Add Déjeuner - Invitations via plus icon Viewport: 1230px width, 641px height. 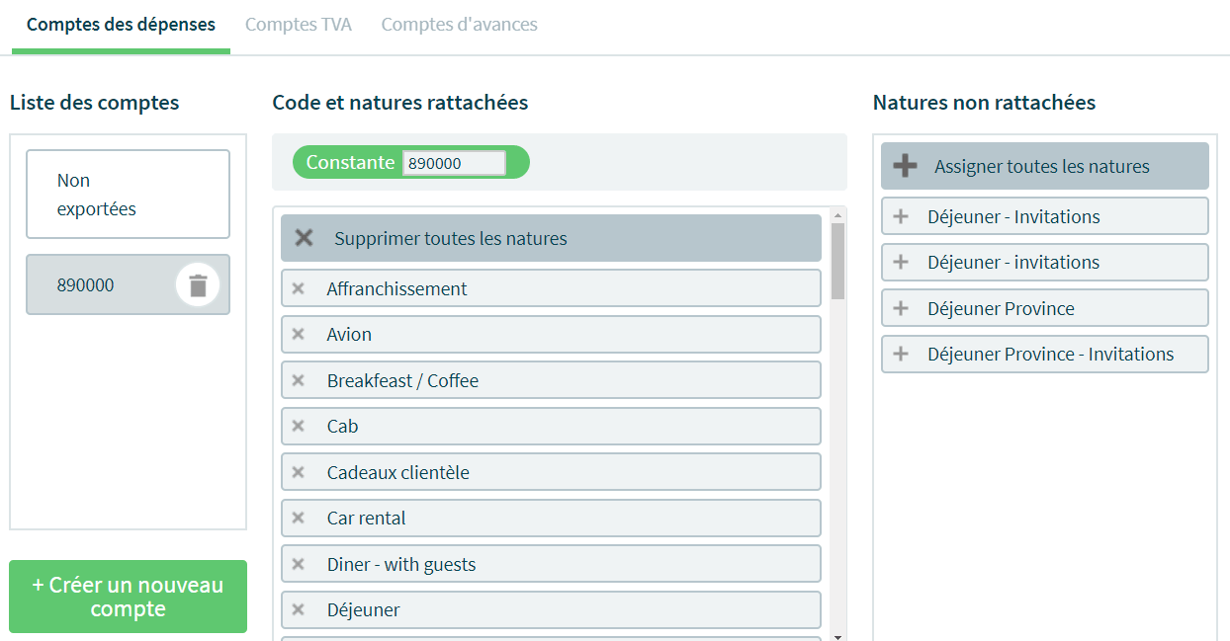[x=901, y=216]
